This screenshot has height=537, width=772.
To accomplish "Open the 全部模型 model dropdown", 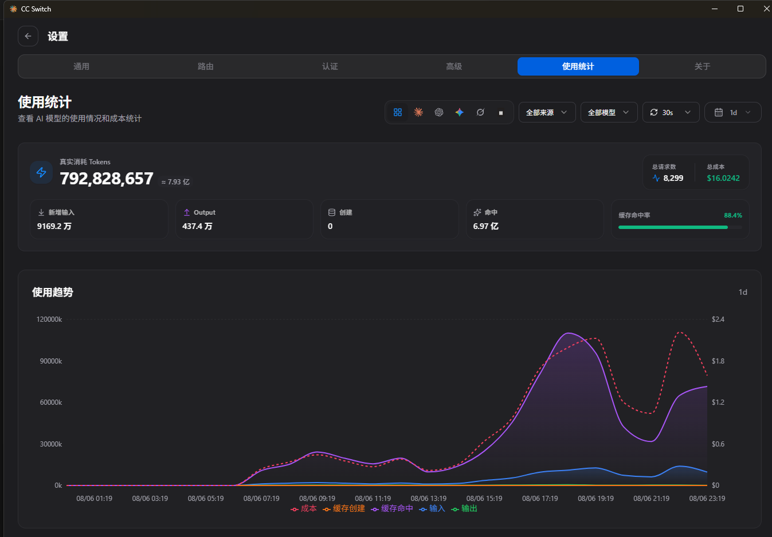I will pyautogui.click(x=609, y=112).
